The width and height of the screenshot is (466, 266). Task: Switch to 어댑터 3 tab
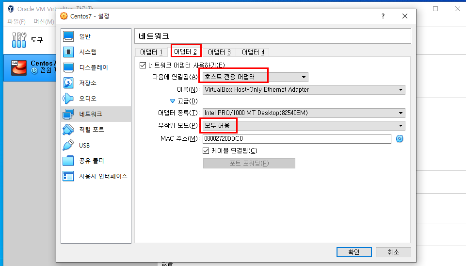tap(219, 52)
